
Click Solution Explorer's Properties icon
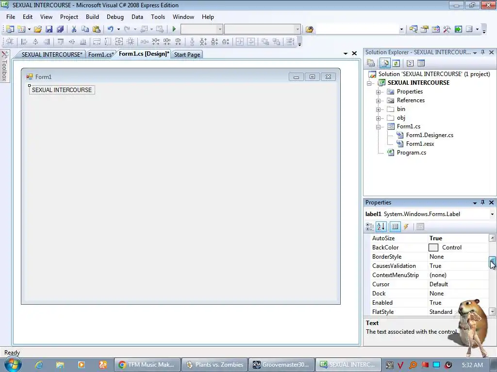point(370,63)
